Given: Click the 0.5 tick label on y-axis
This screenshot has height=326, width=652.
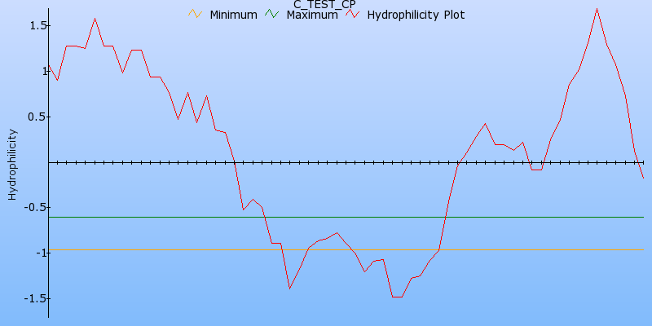Looking at the screenshot, I should (x=30, y=117).
